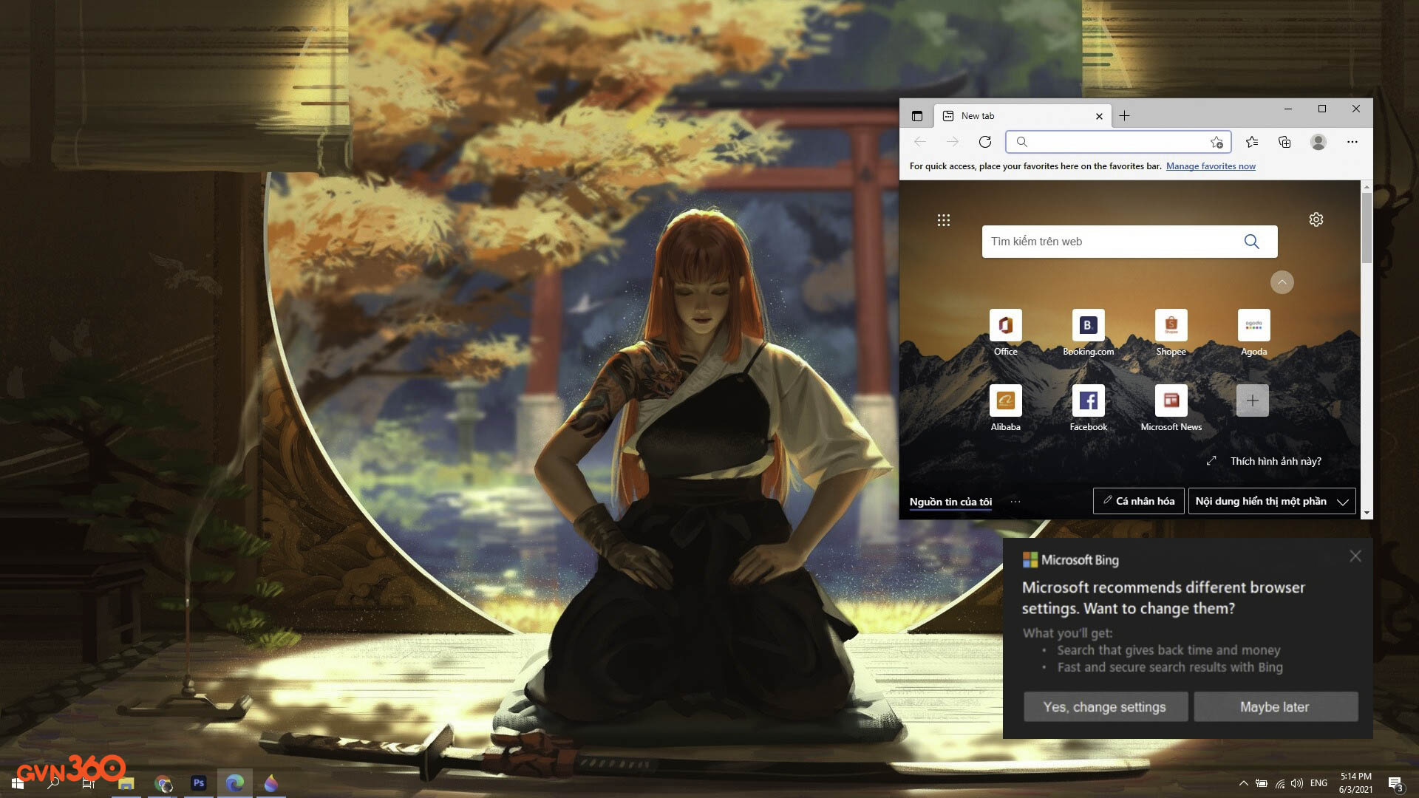Screen dimensions: 1419x798
Task: Click the new tab page vertical scrollbar
Action: (x=1367, y=228)
